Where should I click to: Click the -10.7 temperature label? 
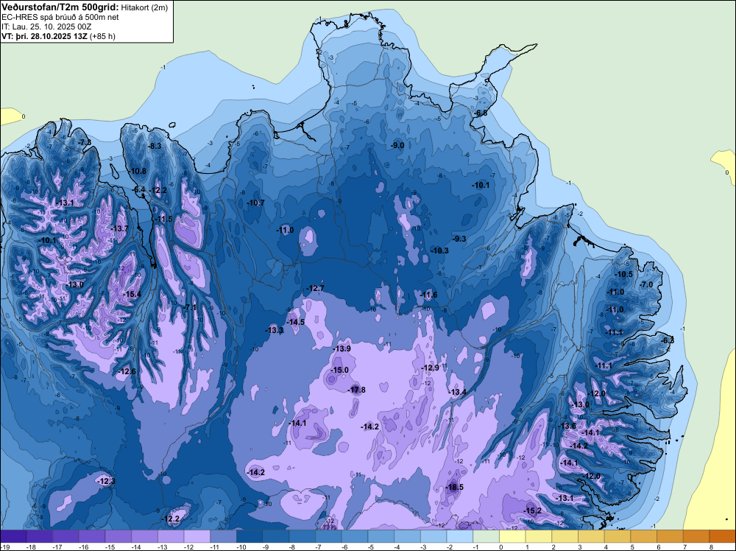256,203
